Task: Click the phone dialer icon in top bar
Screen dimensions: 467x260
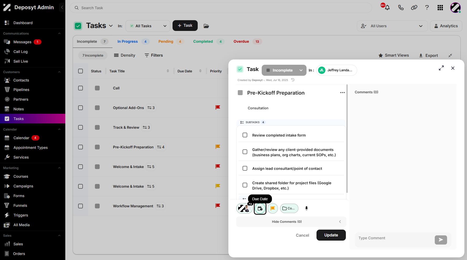Action: 401,8
